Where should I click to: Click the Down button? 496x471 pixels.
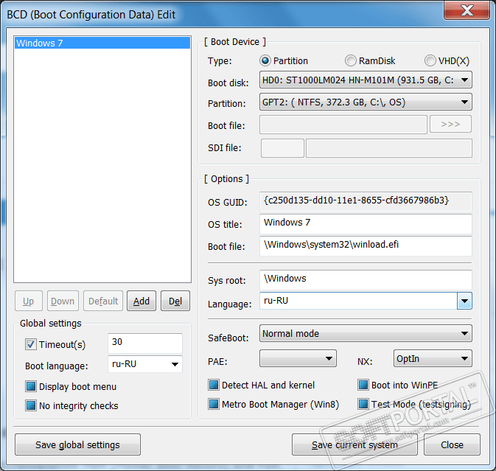click(x=63, y=301)
